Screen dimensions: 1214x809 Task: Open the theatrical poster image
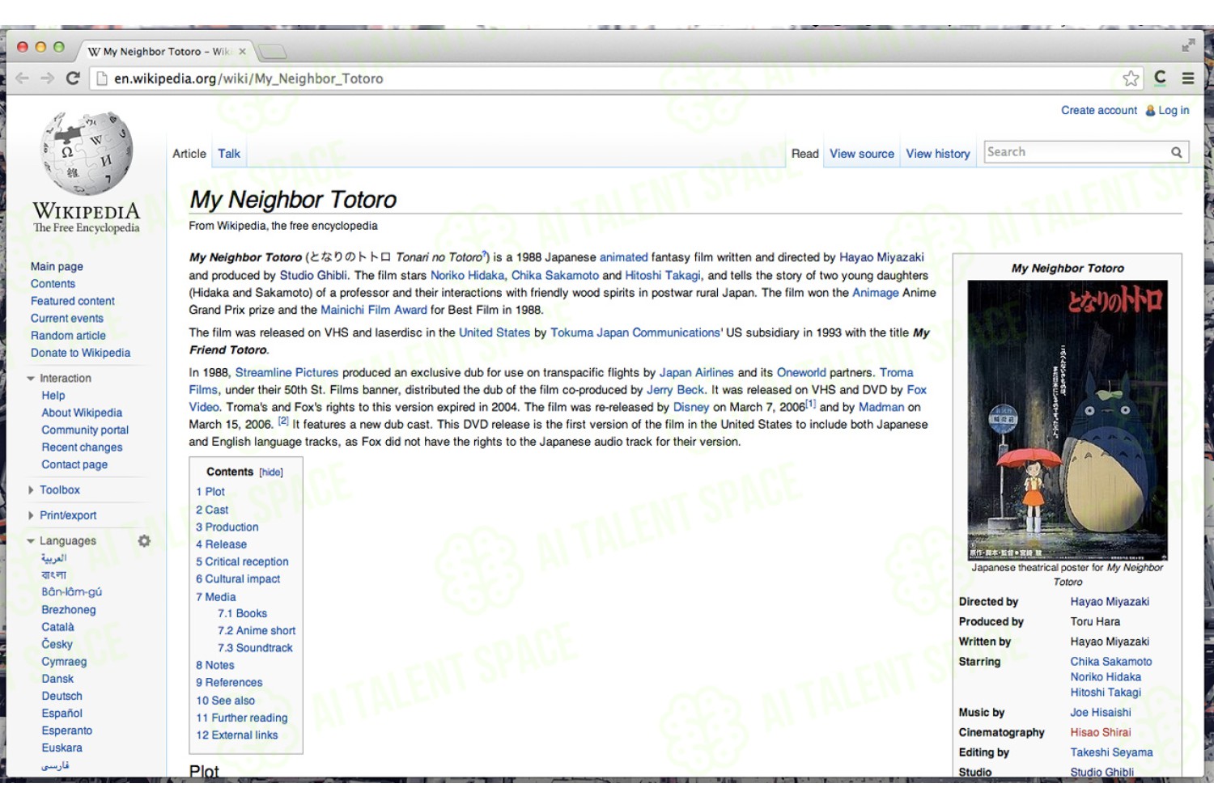[x=1068, y=420]
